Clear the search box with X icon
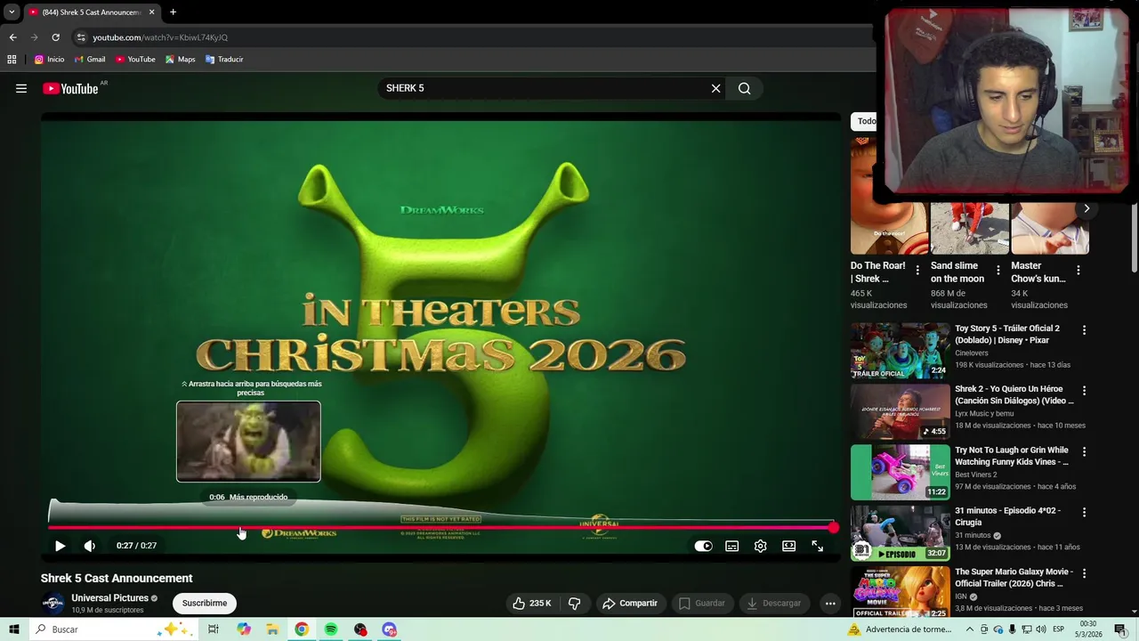 click(715, 88)
